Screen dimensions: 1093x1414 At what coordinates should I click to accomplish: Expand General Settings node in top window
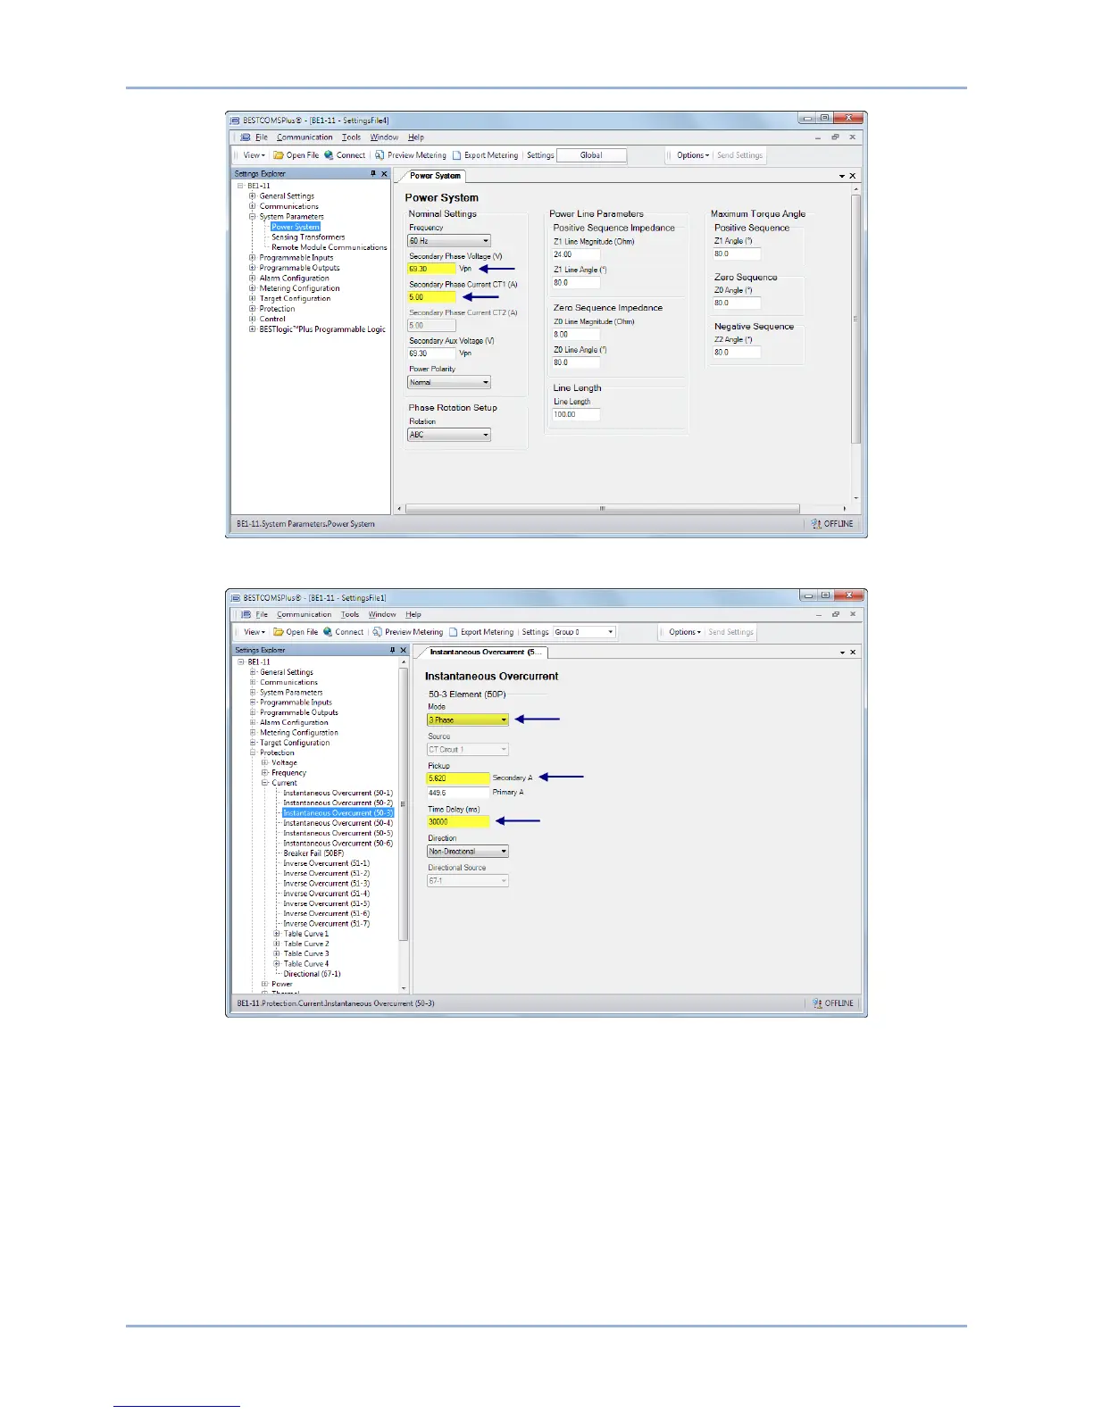[x=253, y=196]
